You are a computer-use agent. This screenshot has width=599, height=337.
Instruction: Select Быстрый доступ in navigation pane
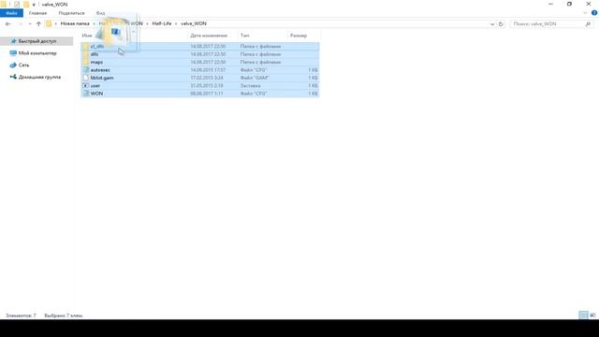coord(37,41)
